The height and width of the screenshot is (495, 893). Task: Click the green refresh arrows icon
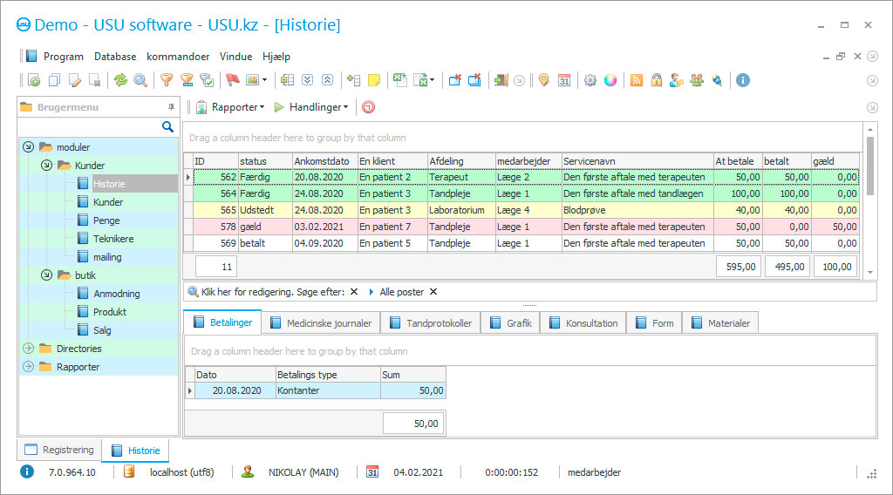pos(120,80)
